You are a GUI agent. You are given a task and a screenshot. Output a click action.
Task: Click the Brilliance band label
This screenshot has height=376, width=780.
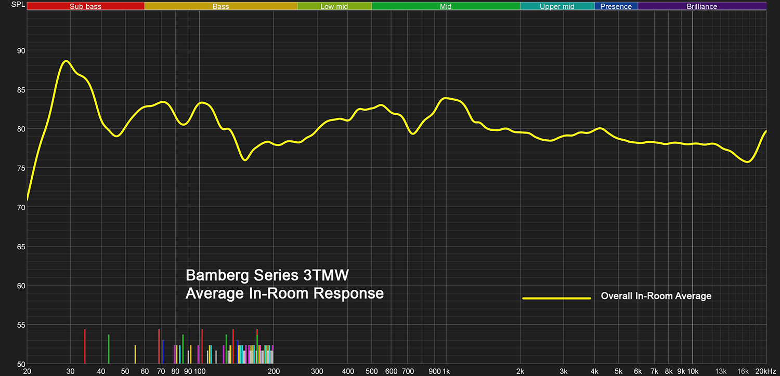(x=701, y=7)
